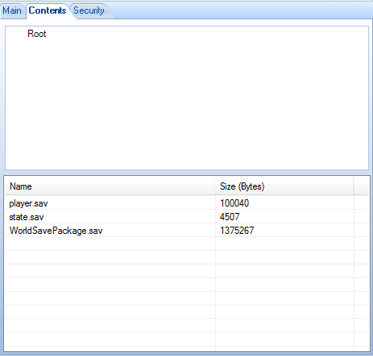Click the 100040 size cell
This screenshot has height=356, width=373.
tap(234, 203)
